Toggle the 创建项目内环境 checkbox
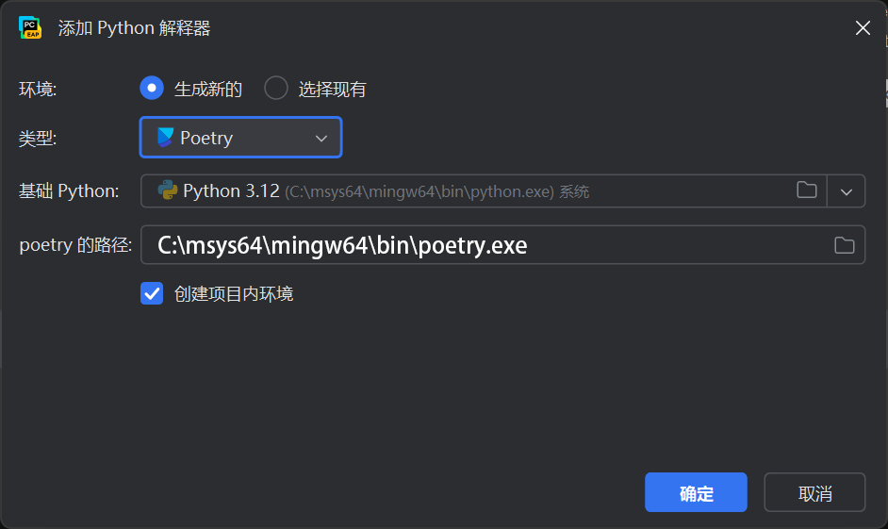 point(152,293)
